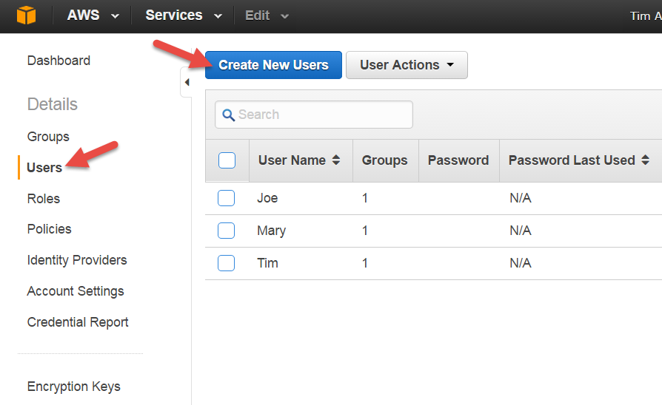Sort by User Name using sort arrows
This screenshot has height=405, width=662.
click(336, 160)
